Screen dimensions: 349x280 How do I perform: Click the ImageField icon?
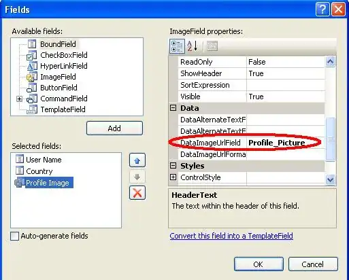(x=31, y=77)
